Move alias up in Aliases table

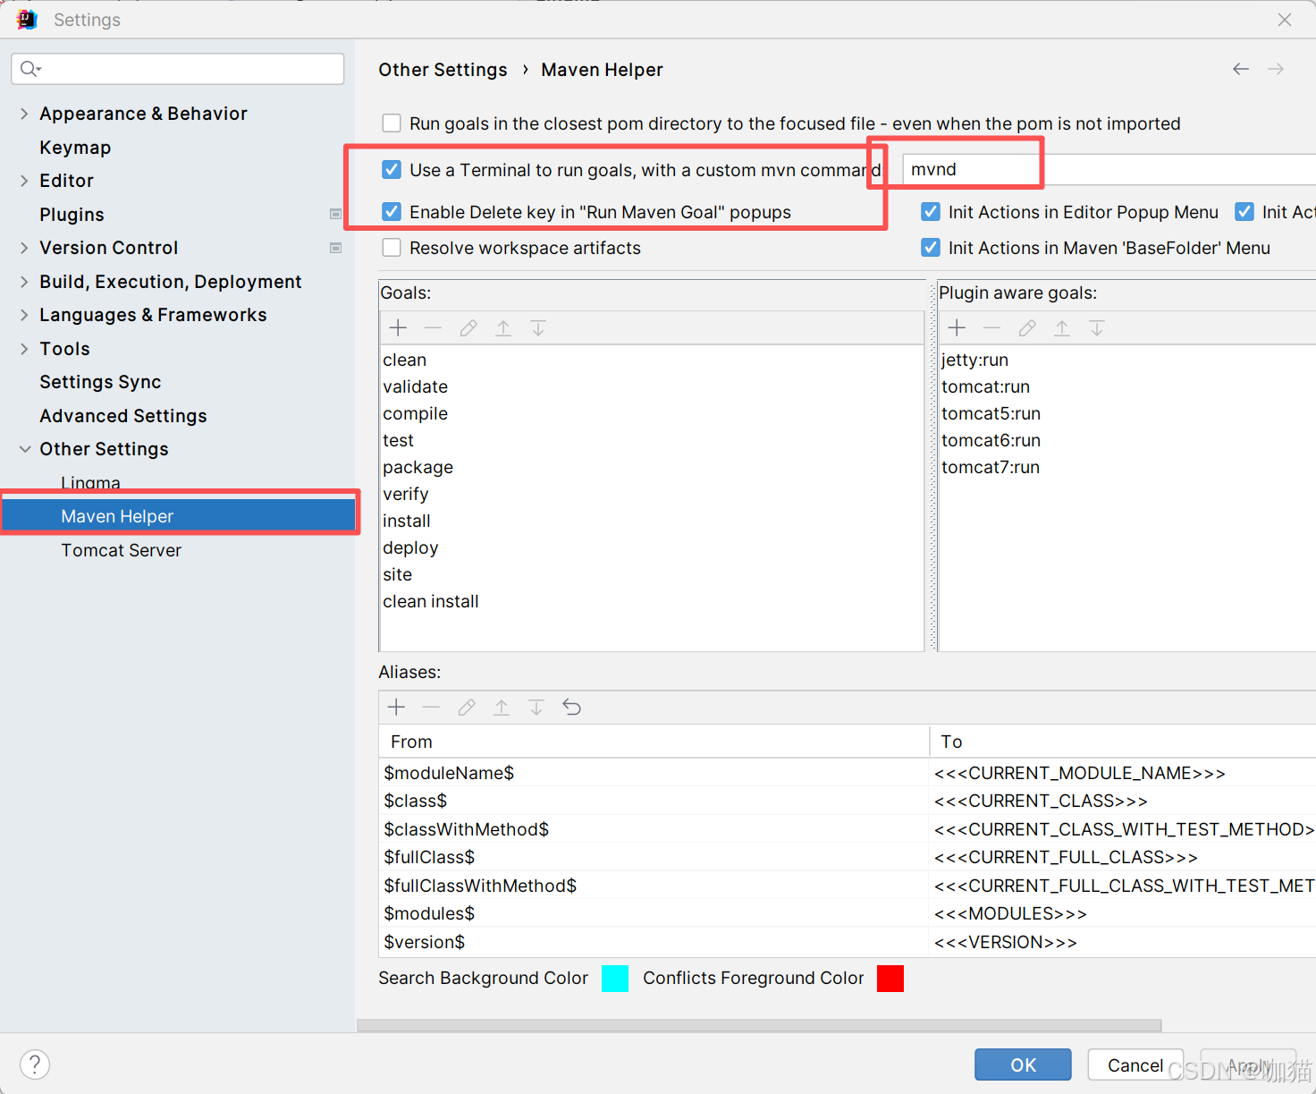[502, 708]
